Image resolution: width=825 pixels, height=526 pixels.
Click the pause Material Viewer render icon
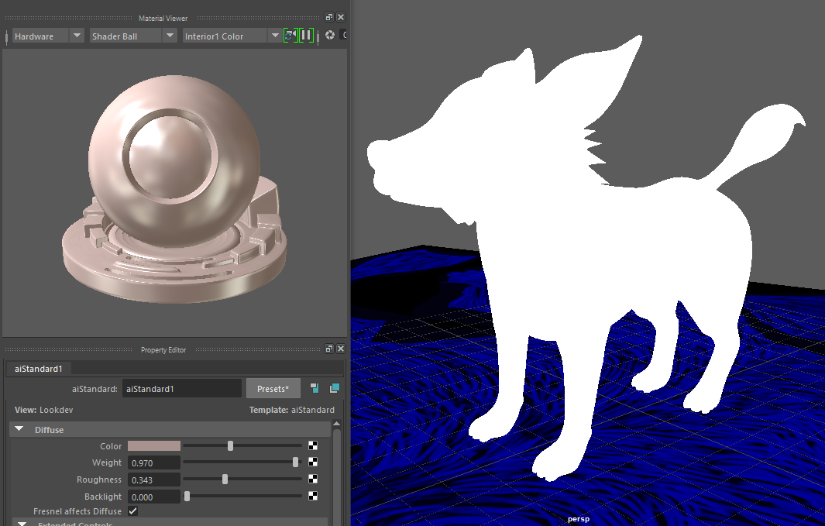click(306, 35)
